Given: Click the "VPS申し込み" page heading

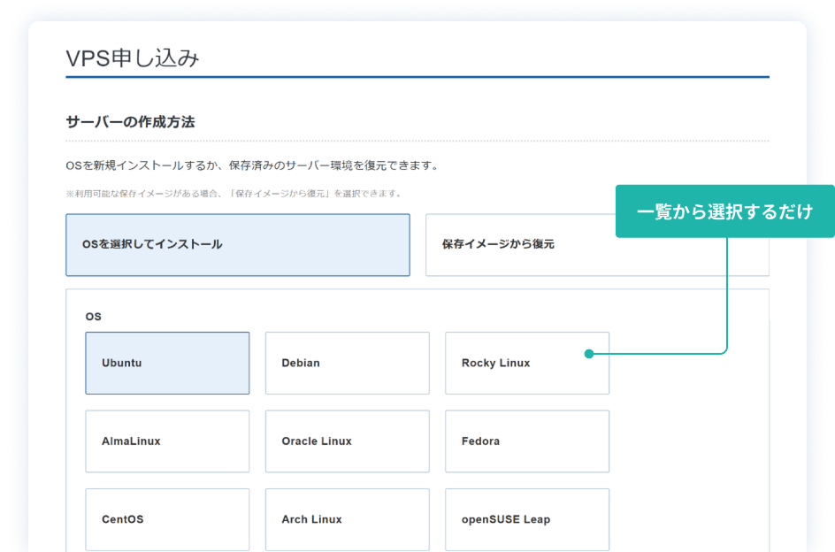Looking at the screenshot, I should click(133, 58).
